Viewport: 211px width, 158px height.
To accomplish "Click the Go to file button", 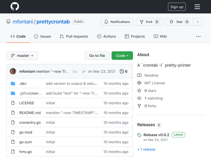I will click(x=97, y=56).
